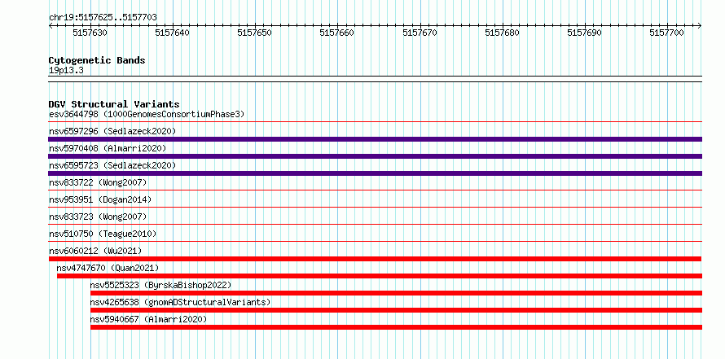Click ruler position 5157700

coord(666,33)
